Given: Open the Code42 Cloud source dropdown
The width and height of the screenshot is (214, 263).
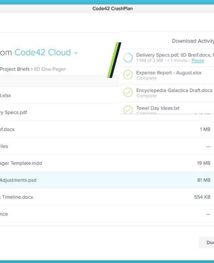Looking at the screenshot, I should 46,52.
